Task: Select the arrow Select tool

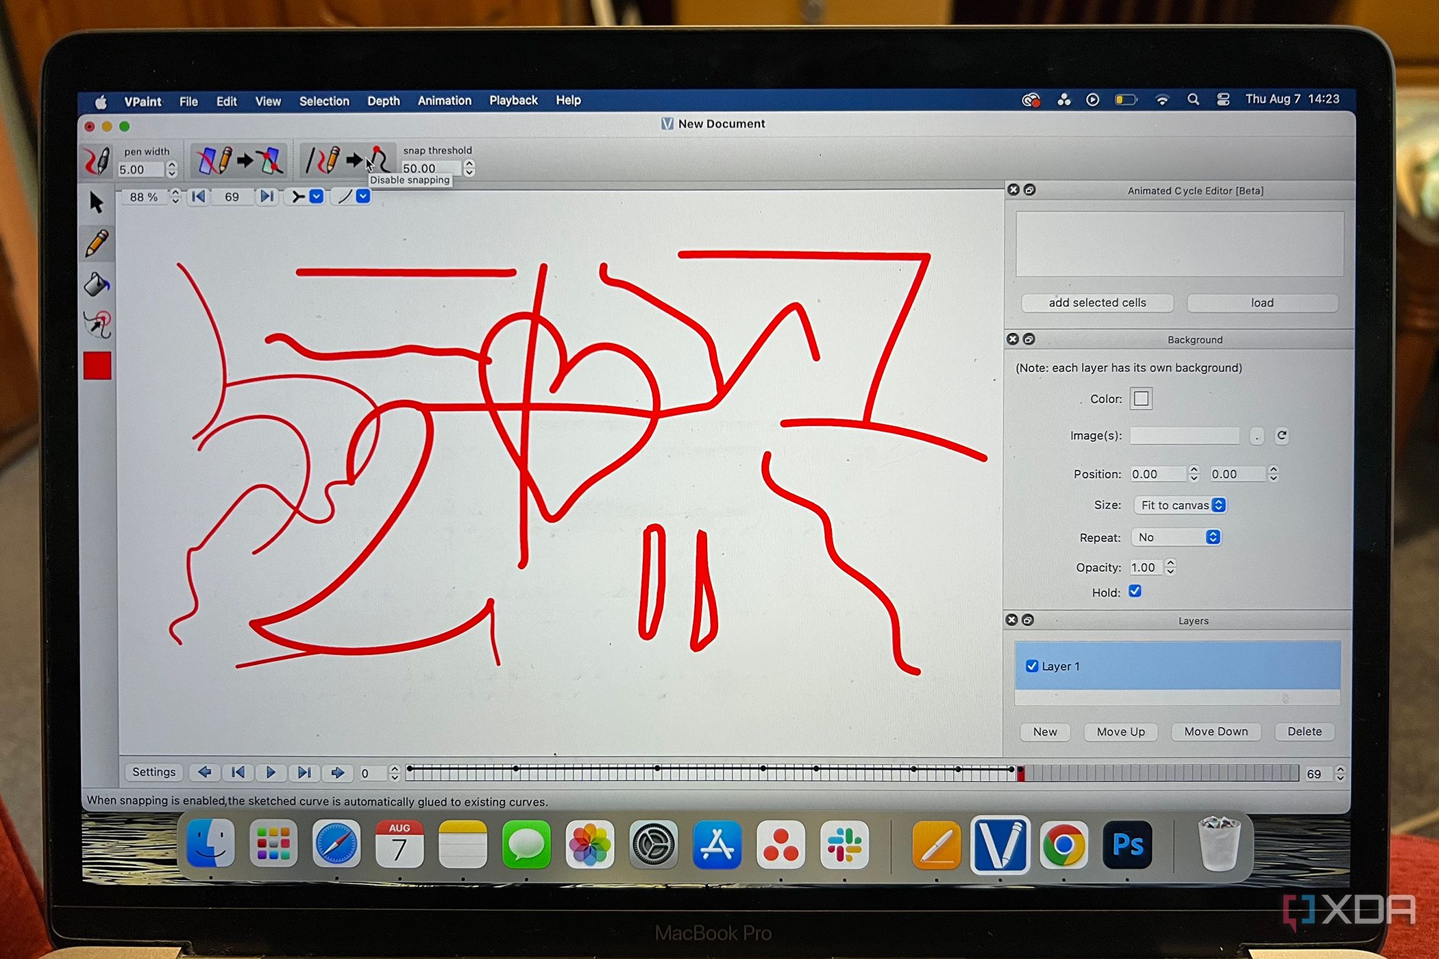Action: point(97,203)
